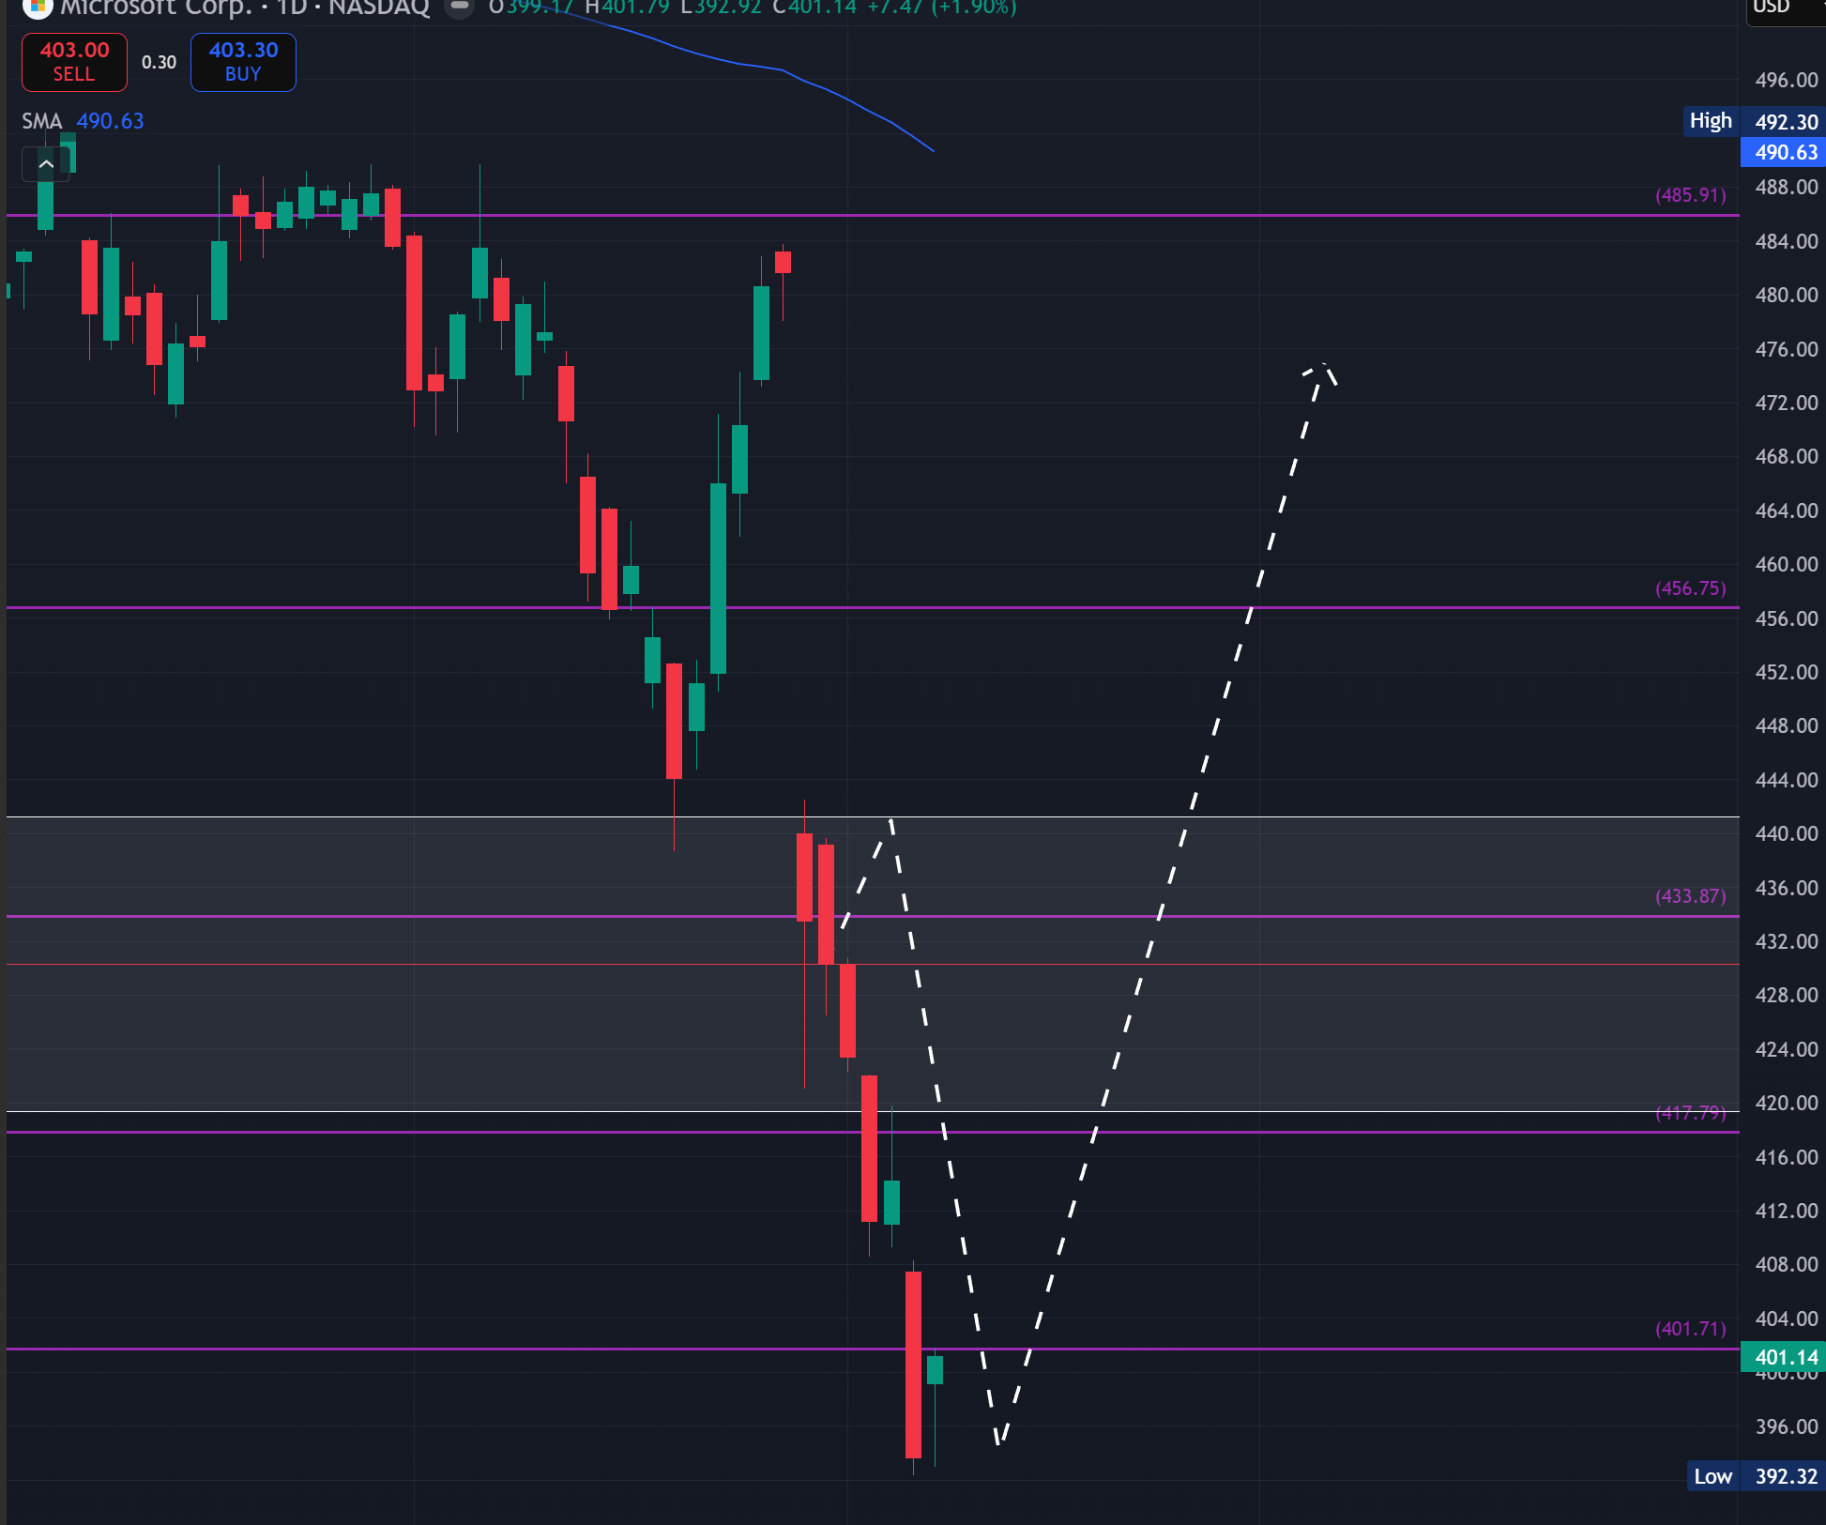Select the white dashed projection arrow tip
The image size is (1826, 1525).
click(1322, 368)
